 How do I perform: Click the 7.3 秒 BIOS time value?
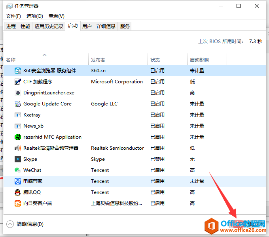pos(256,41)
